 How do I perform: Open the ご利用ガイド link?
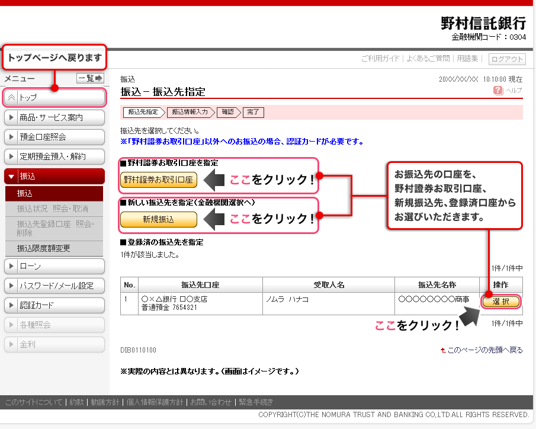pos(380,59)
